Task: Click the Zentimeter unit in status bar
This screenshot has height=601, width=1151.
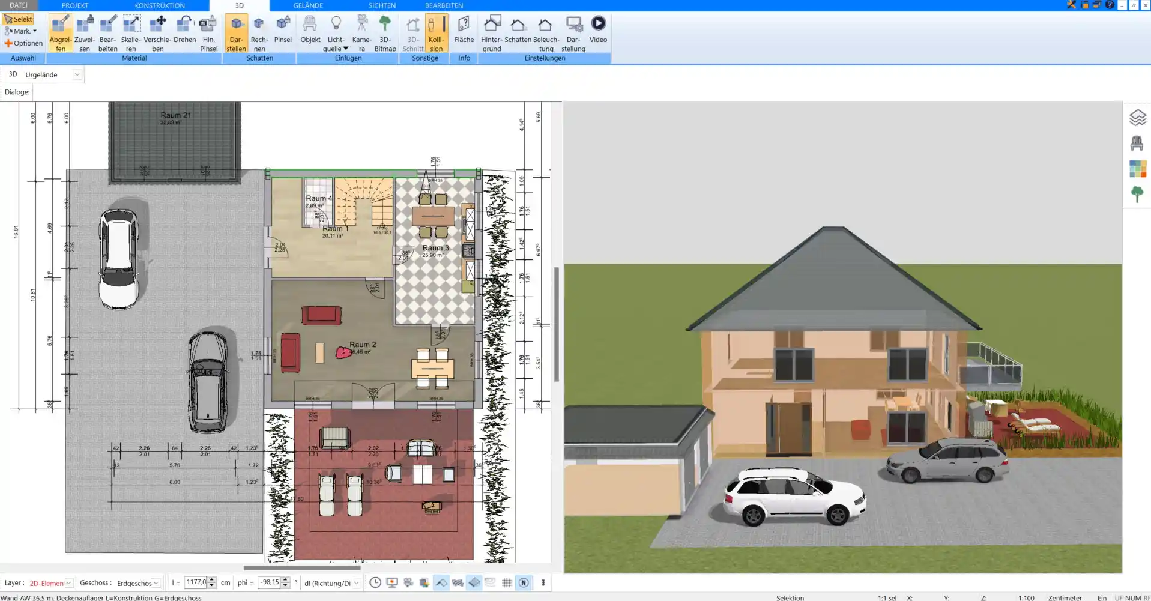Action: [1065, 597]
